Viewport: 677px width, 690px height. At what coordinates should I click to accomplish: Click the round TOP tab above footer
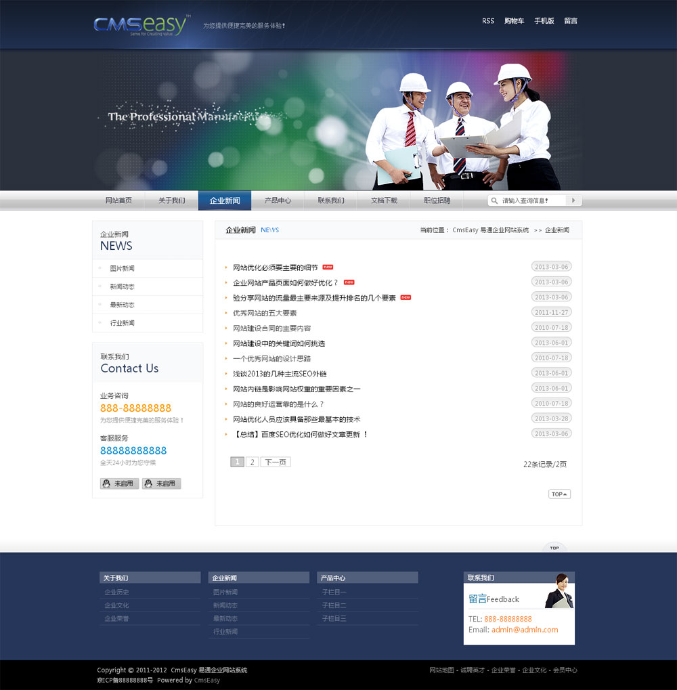554,547
